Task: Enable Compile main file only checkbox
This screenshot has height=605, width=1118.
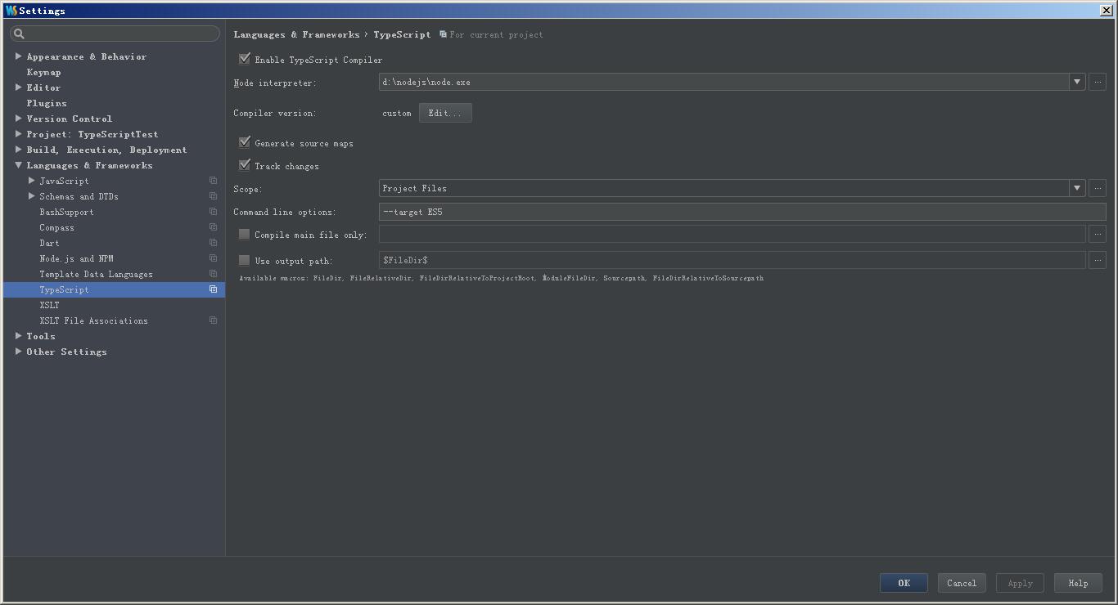Action: (x=244, y=234)
